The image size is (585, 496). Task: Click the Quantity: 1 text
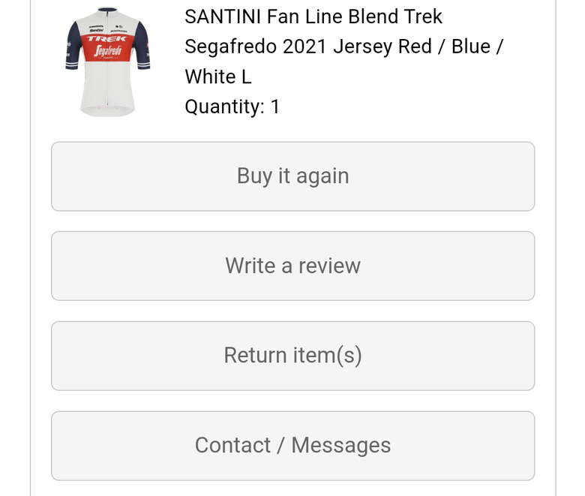pyautogui.click(x=232, y=107)
